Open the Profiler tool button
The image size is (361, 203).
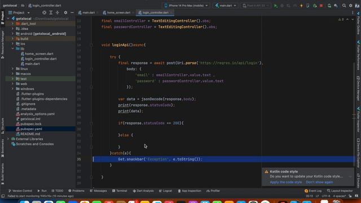point(213,191)
